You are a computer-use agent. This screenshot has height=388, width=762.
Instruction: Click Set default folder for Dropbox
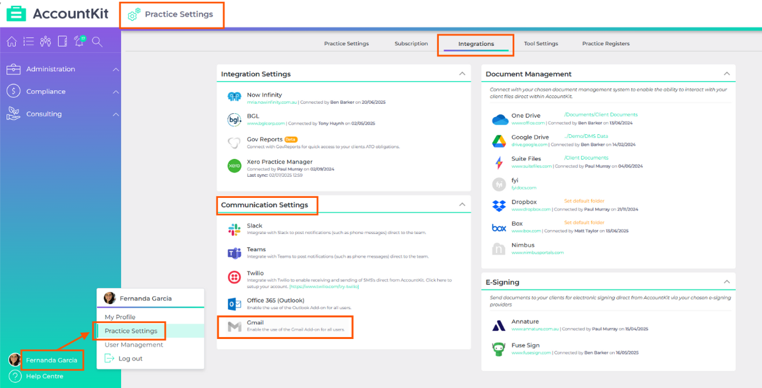pos(584,201)
